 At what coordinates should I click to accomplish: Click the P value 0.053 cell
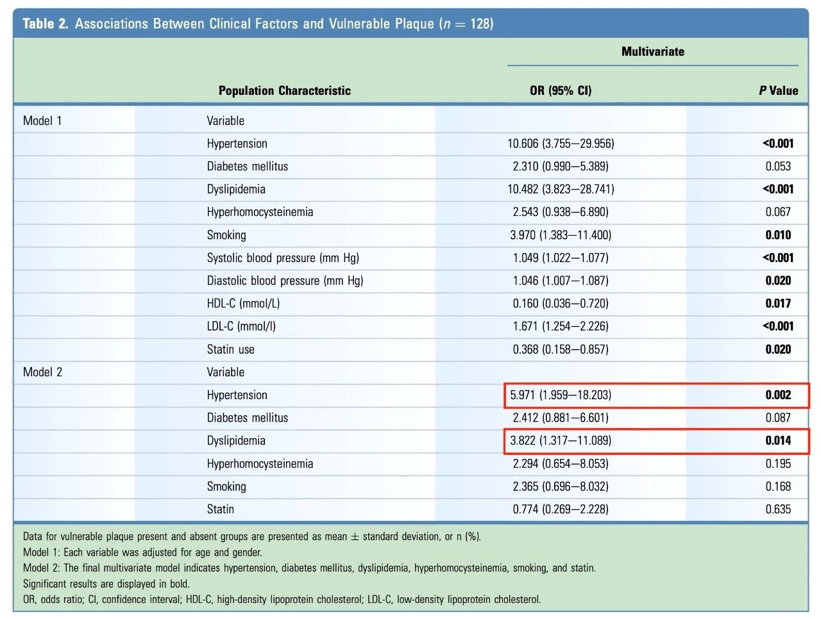point(778,167)
